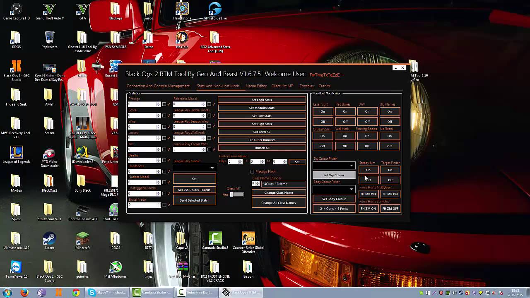This screenshot has height=298, width=530.
Task: Click the FH MP ON button
Action: tap(390, 194)
